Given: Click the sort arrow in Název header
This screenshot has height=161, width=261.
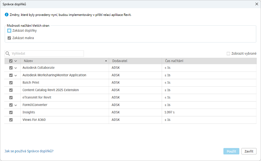Looking at the screenshot, I should tap(106, 61).
